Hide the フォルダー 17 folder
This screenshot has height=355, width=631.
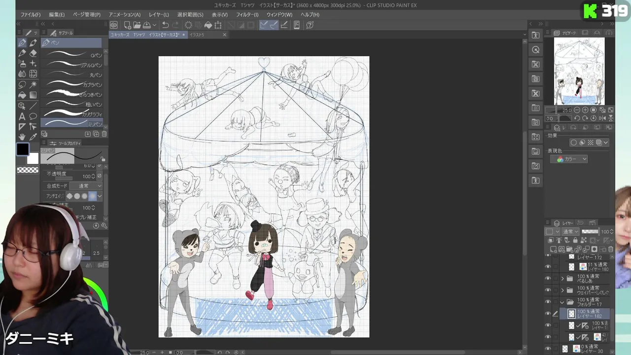coord(548,302)
